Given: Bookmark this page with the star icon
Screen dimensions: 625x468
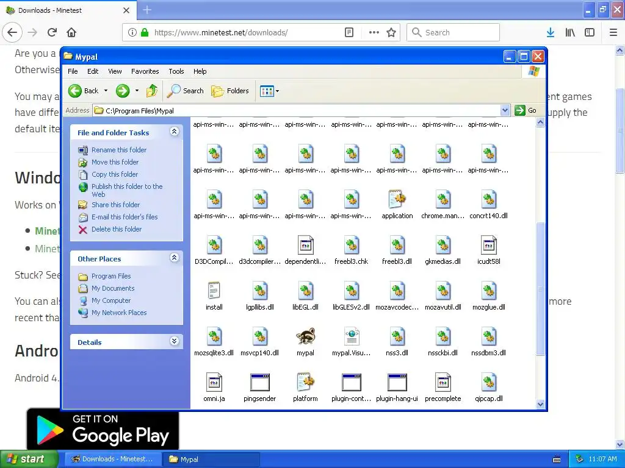Looking at the screenshot, I should [391, 33].
